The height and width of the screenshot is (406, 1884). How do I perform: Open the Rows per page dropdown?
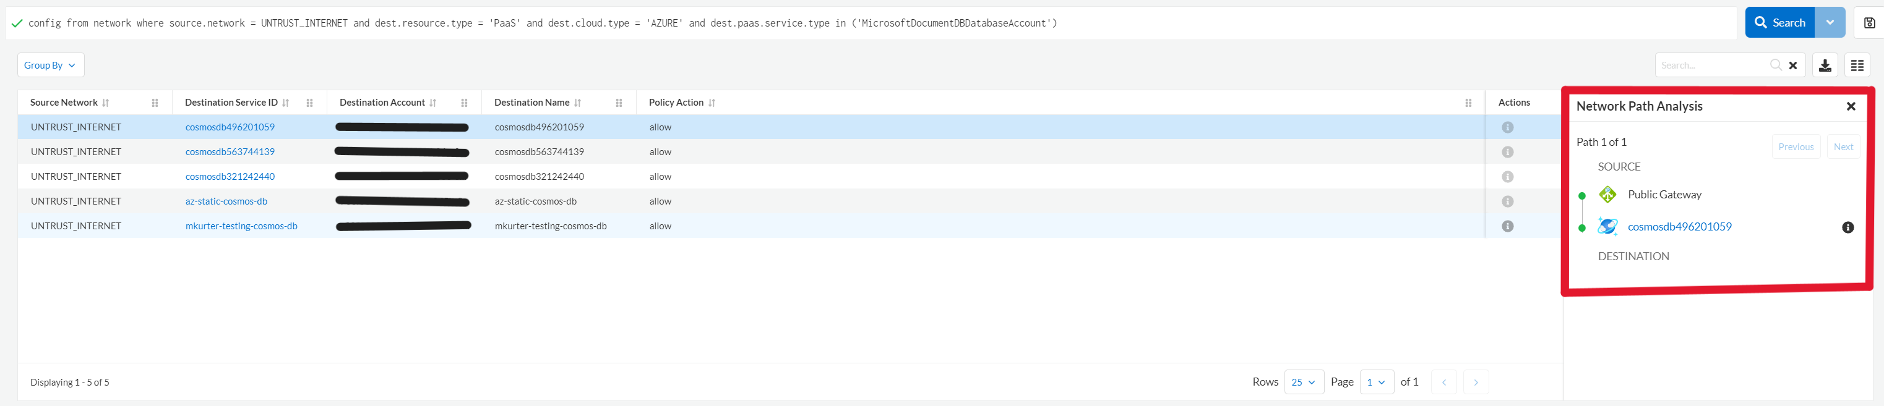pyautogui.click(x=1303, y=382)
